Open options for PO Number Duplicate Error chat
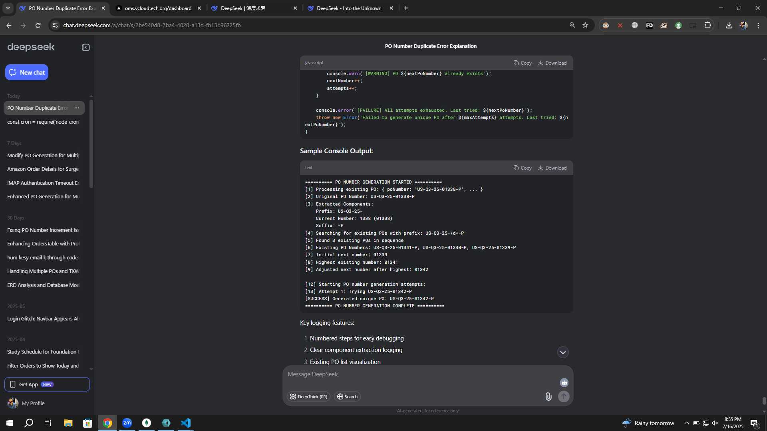 [x=77, y=108]
